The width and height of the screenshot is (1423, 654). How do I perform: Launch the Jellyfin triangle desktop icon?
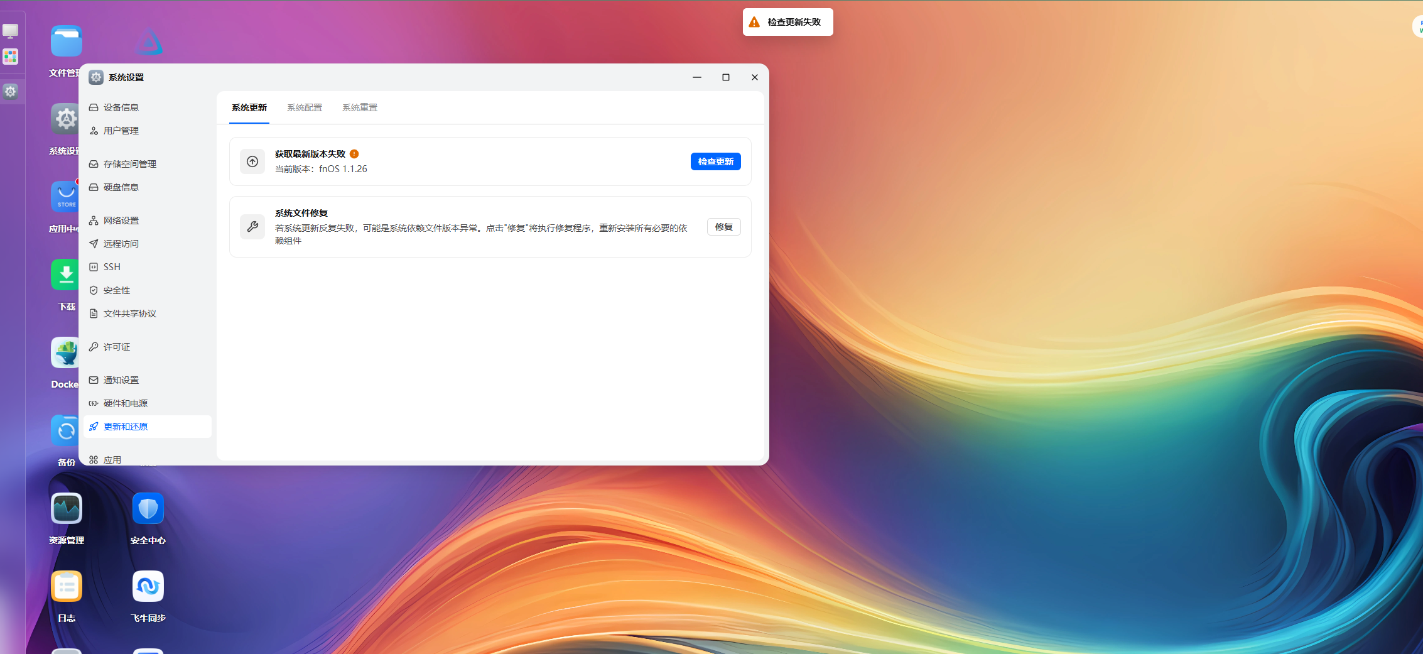coord(148,41)
